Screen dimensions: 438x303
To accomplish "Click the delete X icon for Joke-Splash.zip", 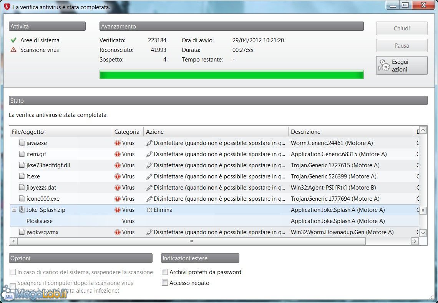I will tap(149, 210).
